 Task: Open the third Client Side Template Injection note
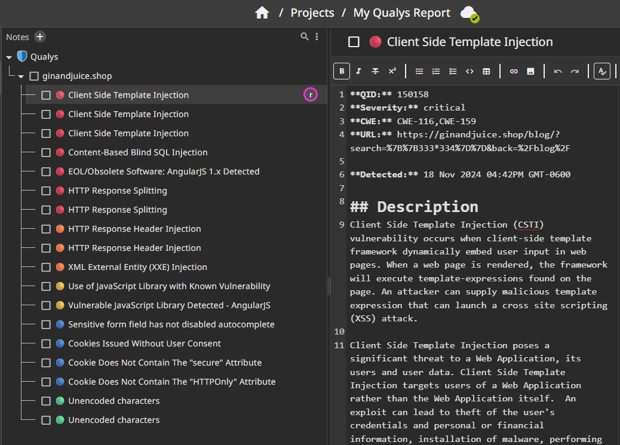(128, 133)
